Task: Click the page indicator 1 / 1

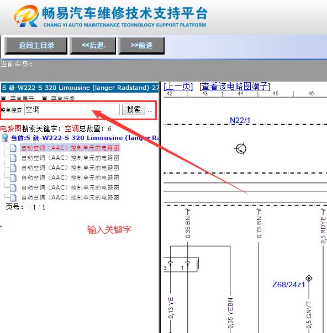Action: [x=39, y=207]
